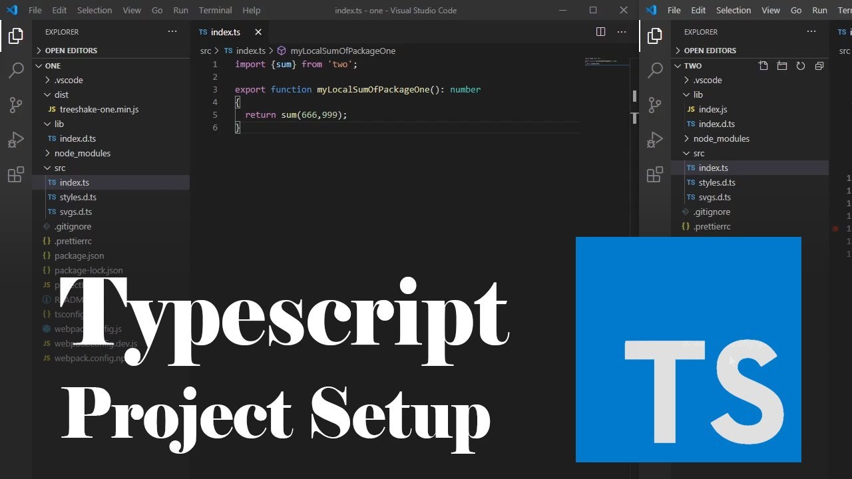Click the method symbol icon in breadcrumbs
The image size is (852, 479).
[x=282, y=51]
